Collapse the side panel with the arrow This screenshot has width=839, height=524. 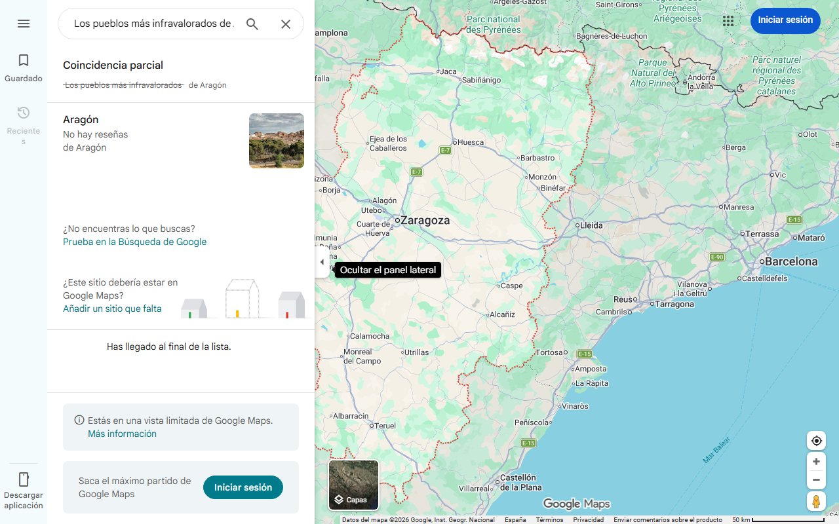click(x=322, y=261)
